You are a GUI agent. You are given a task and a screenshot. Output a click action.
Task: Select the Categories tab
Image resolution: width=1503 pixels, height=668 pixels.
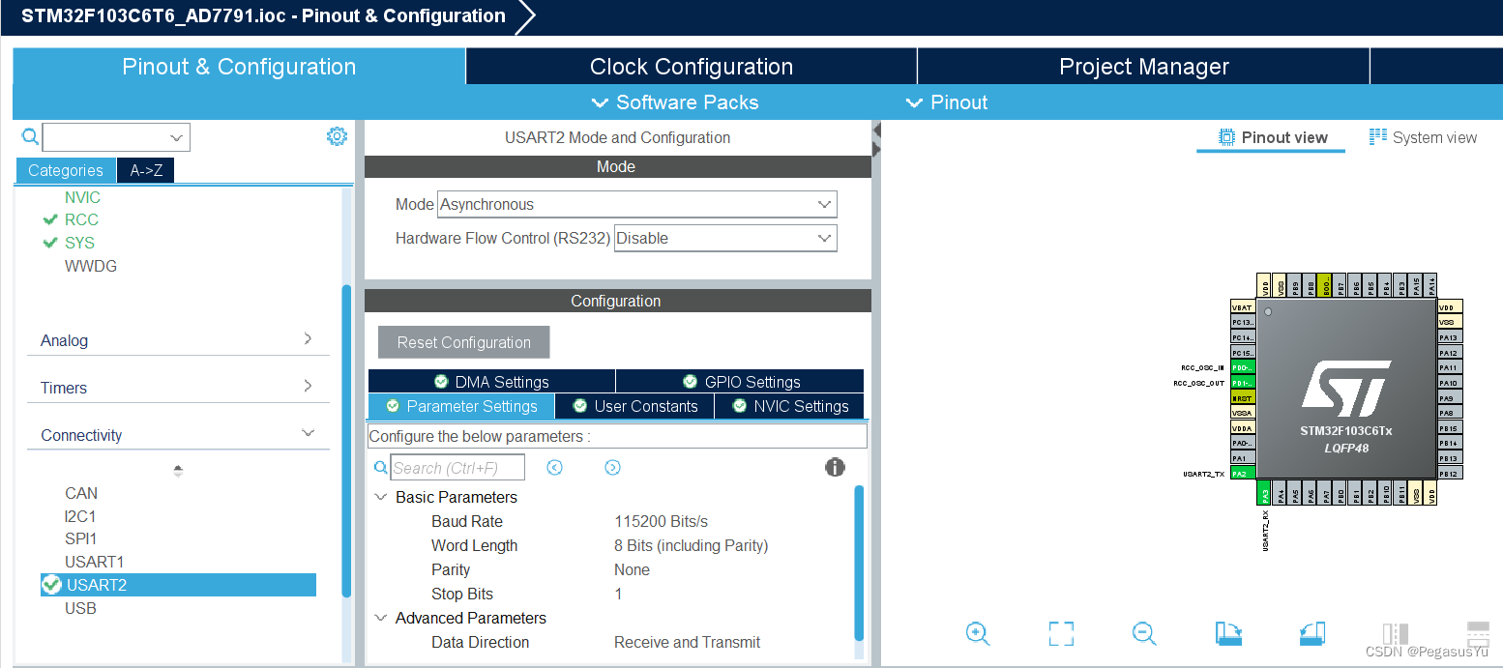click(66, 170)
